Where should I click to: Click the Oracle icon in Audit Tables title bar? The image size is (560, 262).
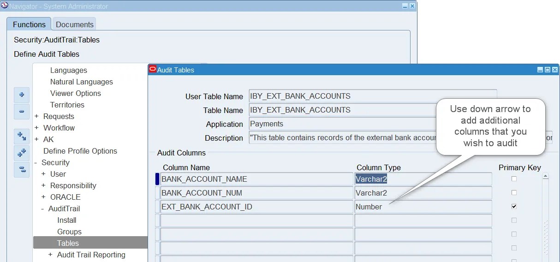[x=153, y=70]
